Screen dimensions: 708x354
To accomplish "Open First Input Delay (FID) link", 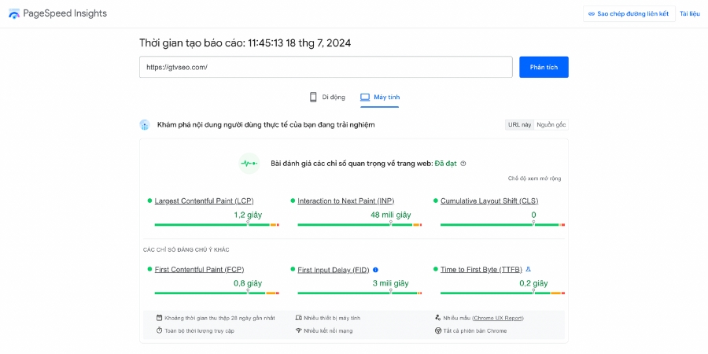I will tap(334, 270).
